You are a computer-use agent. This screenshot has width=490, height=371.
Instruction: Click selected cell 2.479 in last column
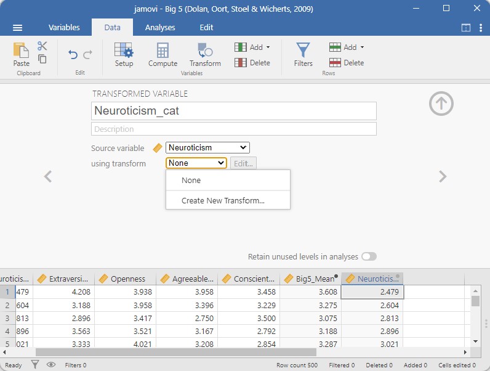pos(372,292)
